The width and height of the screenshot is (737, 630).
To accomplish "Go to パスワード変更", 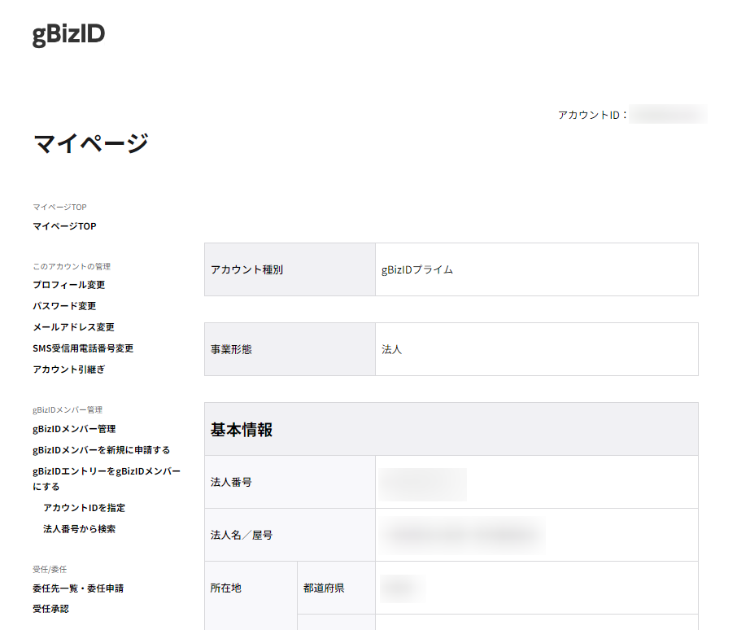I will (64, 306).
